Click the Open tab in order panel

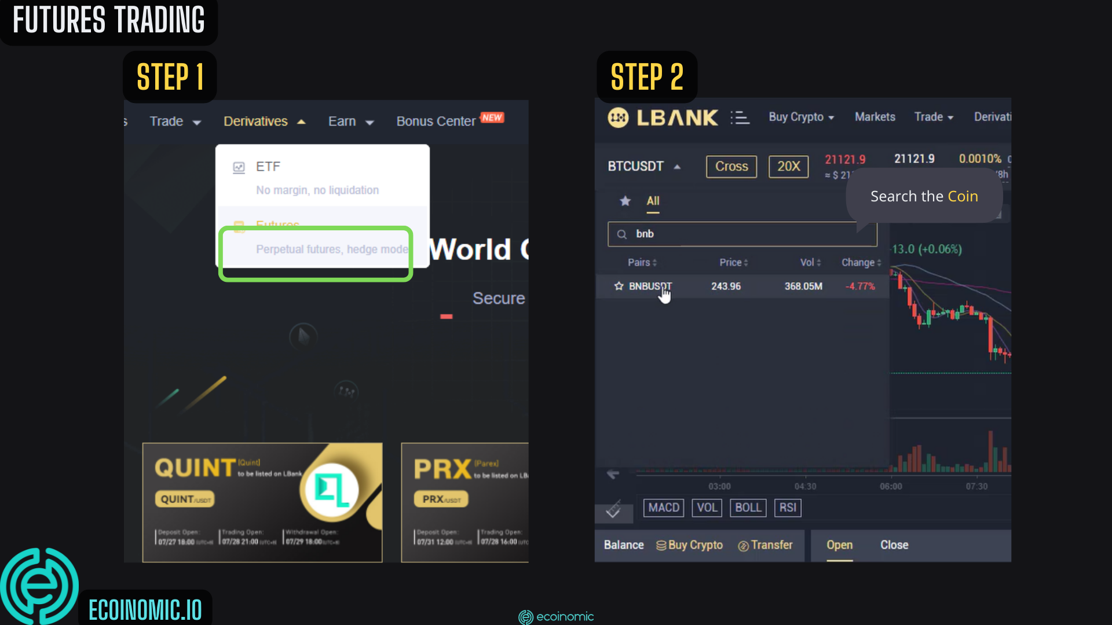click(839, 545)
